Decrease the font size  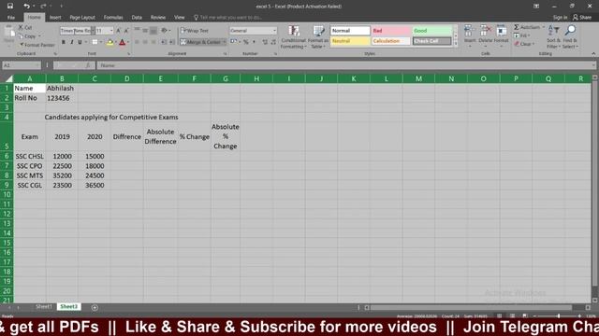click(126, 31)
